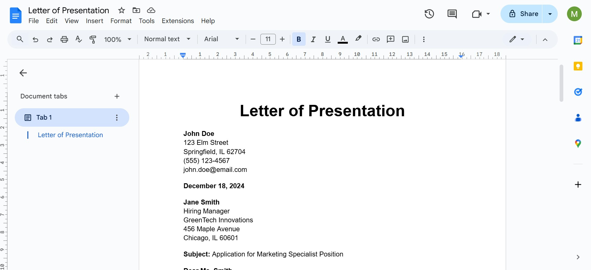
Task: Jump to Letter of Presentation outline heading
Action: [70, 135]
